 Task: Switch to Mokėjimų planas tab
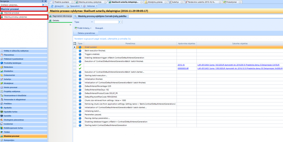155,2
